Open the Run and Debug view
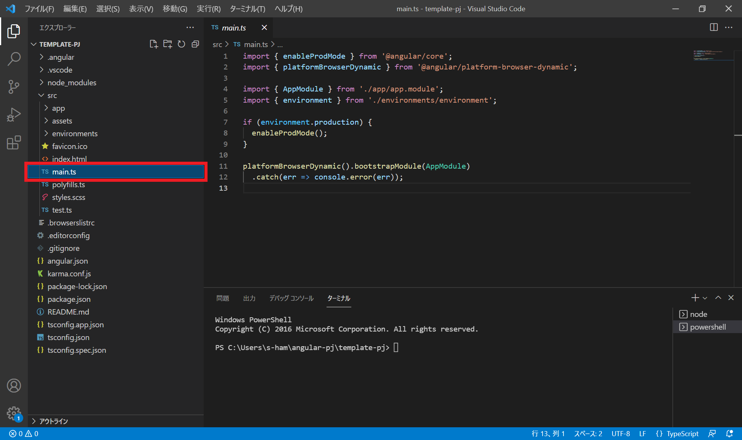 click(14, 115)
